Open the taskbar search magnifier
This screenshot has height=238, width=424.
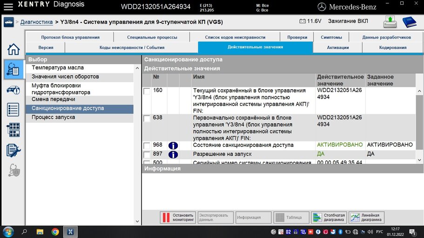coord(24,231)
